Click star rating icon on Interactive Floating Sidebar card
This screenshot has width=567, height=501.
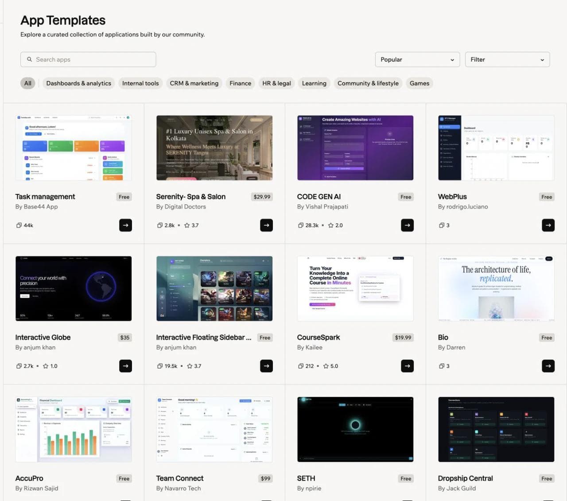click(x=190, y=366)
